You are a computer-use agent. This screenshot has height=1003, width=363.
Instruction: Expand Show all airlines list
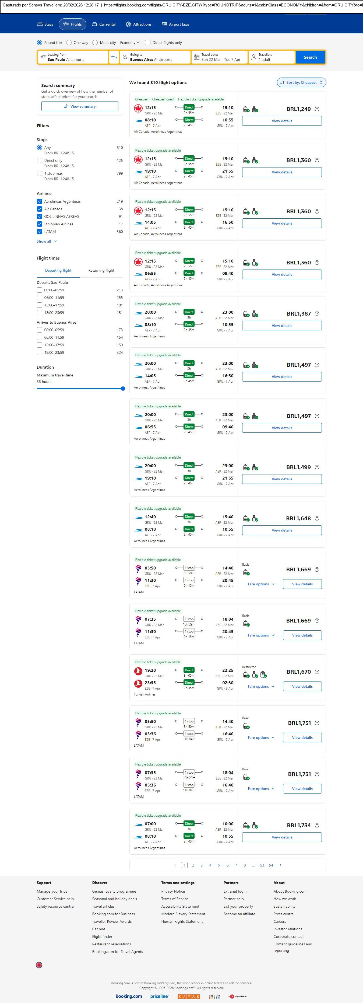click(47, 242)
